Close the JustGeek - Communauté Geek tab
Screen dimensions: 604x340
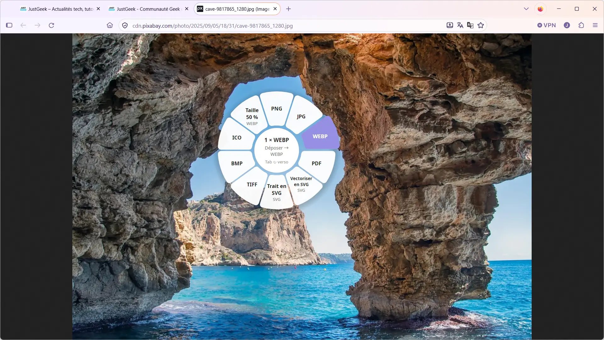click(x=187, y=9)
